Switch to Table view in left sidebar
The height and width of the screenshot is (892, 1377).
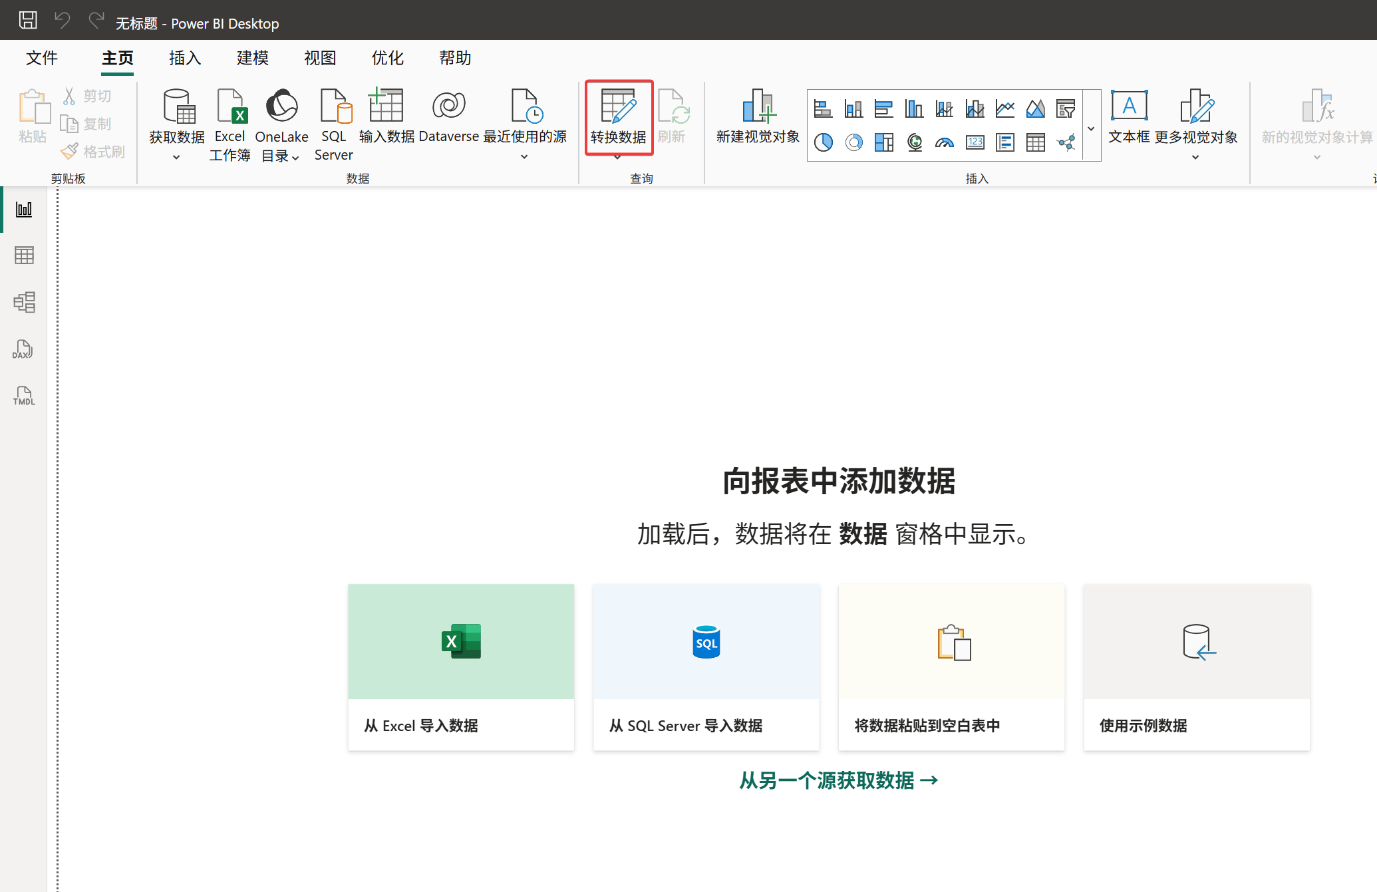tap(24, 255)
